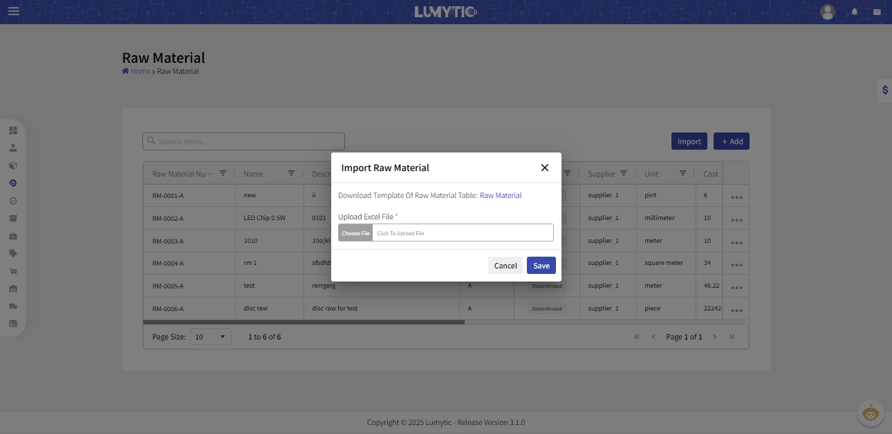Open the mail envelope icon
The image size is (892, 434).
click(x=877, y=12)
